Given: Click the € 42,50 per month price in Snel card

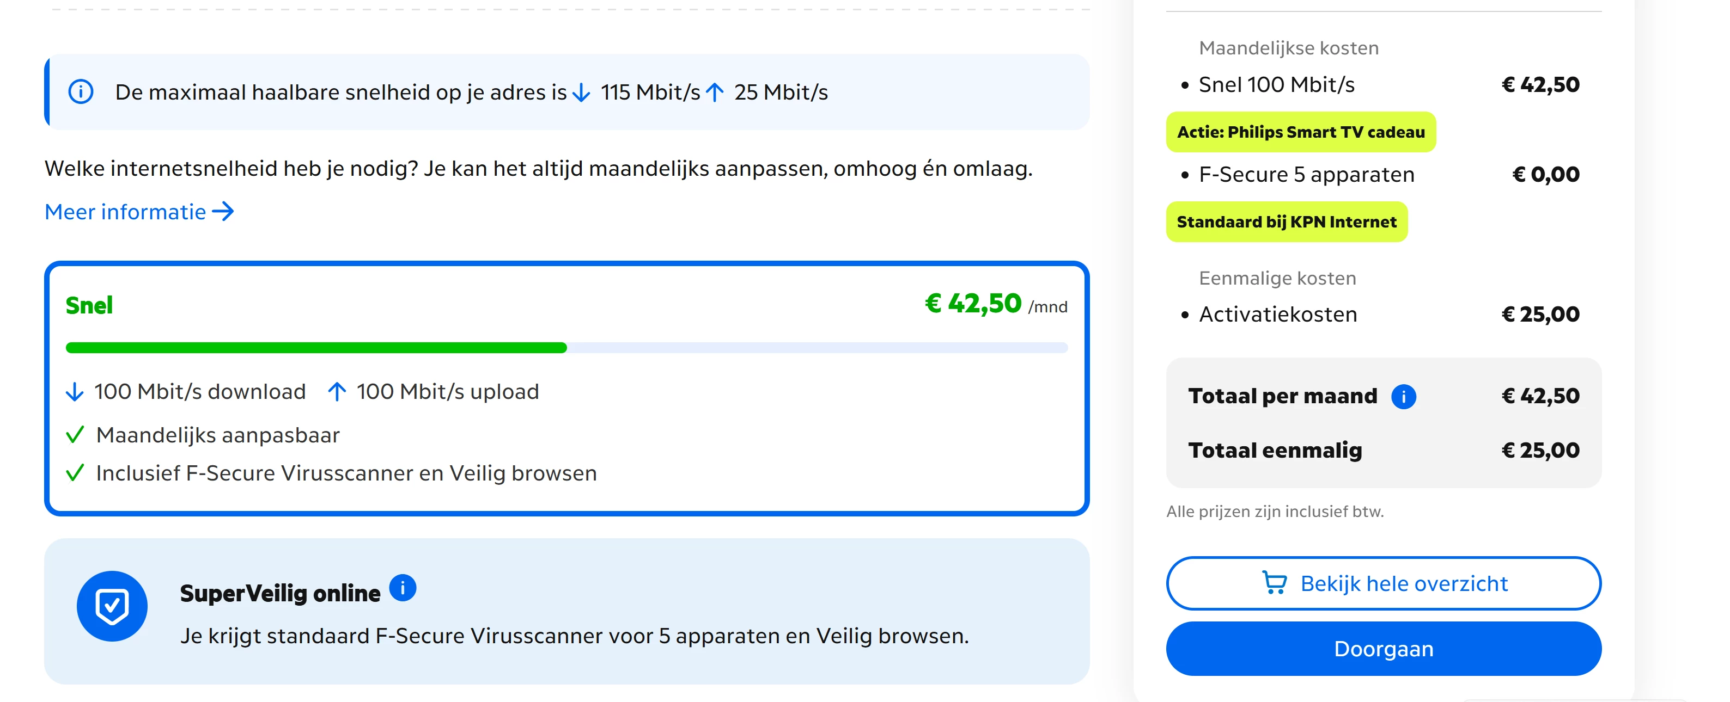Looking at the screenshot, I should 973,304.
